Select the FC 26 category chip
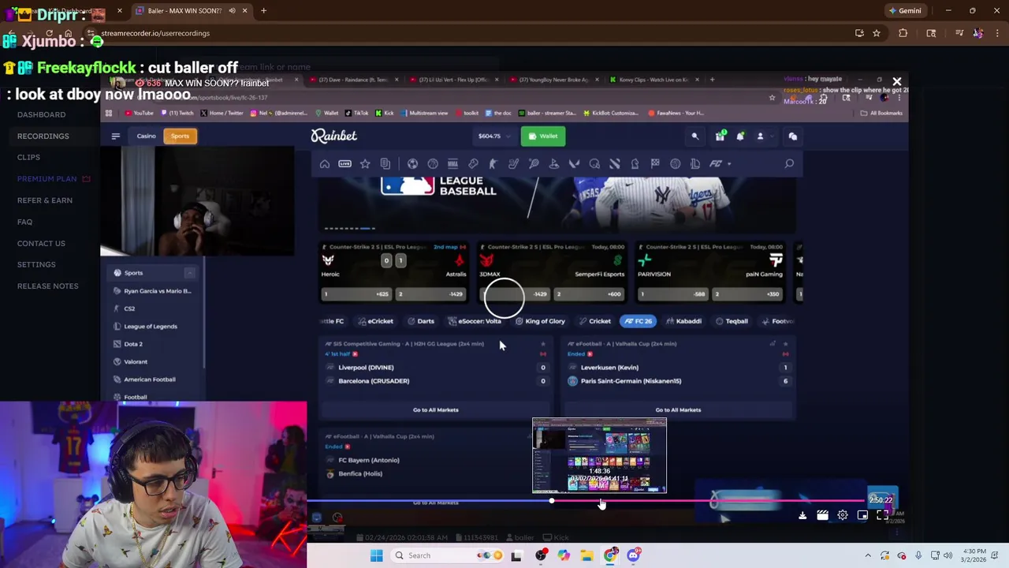Viewport: 1009px width, 568px height. click(x=639, y=321)
